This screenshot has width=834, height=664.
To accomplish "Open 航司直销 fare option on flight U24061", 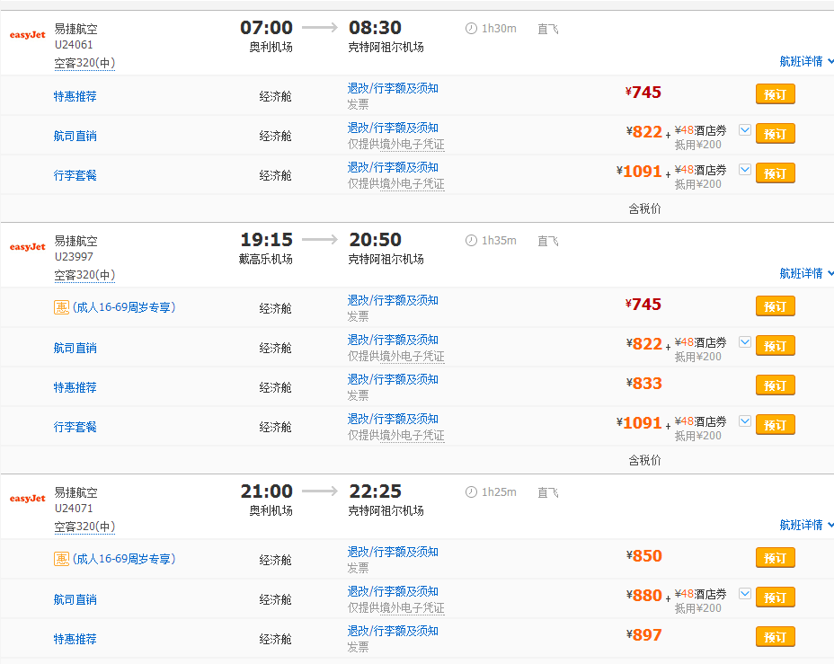I will pyautogui.click(x=75, y=137).
